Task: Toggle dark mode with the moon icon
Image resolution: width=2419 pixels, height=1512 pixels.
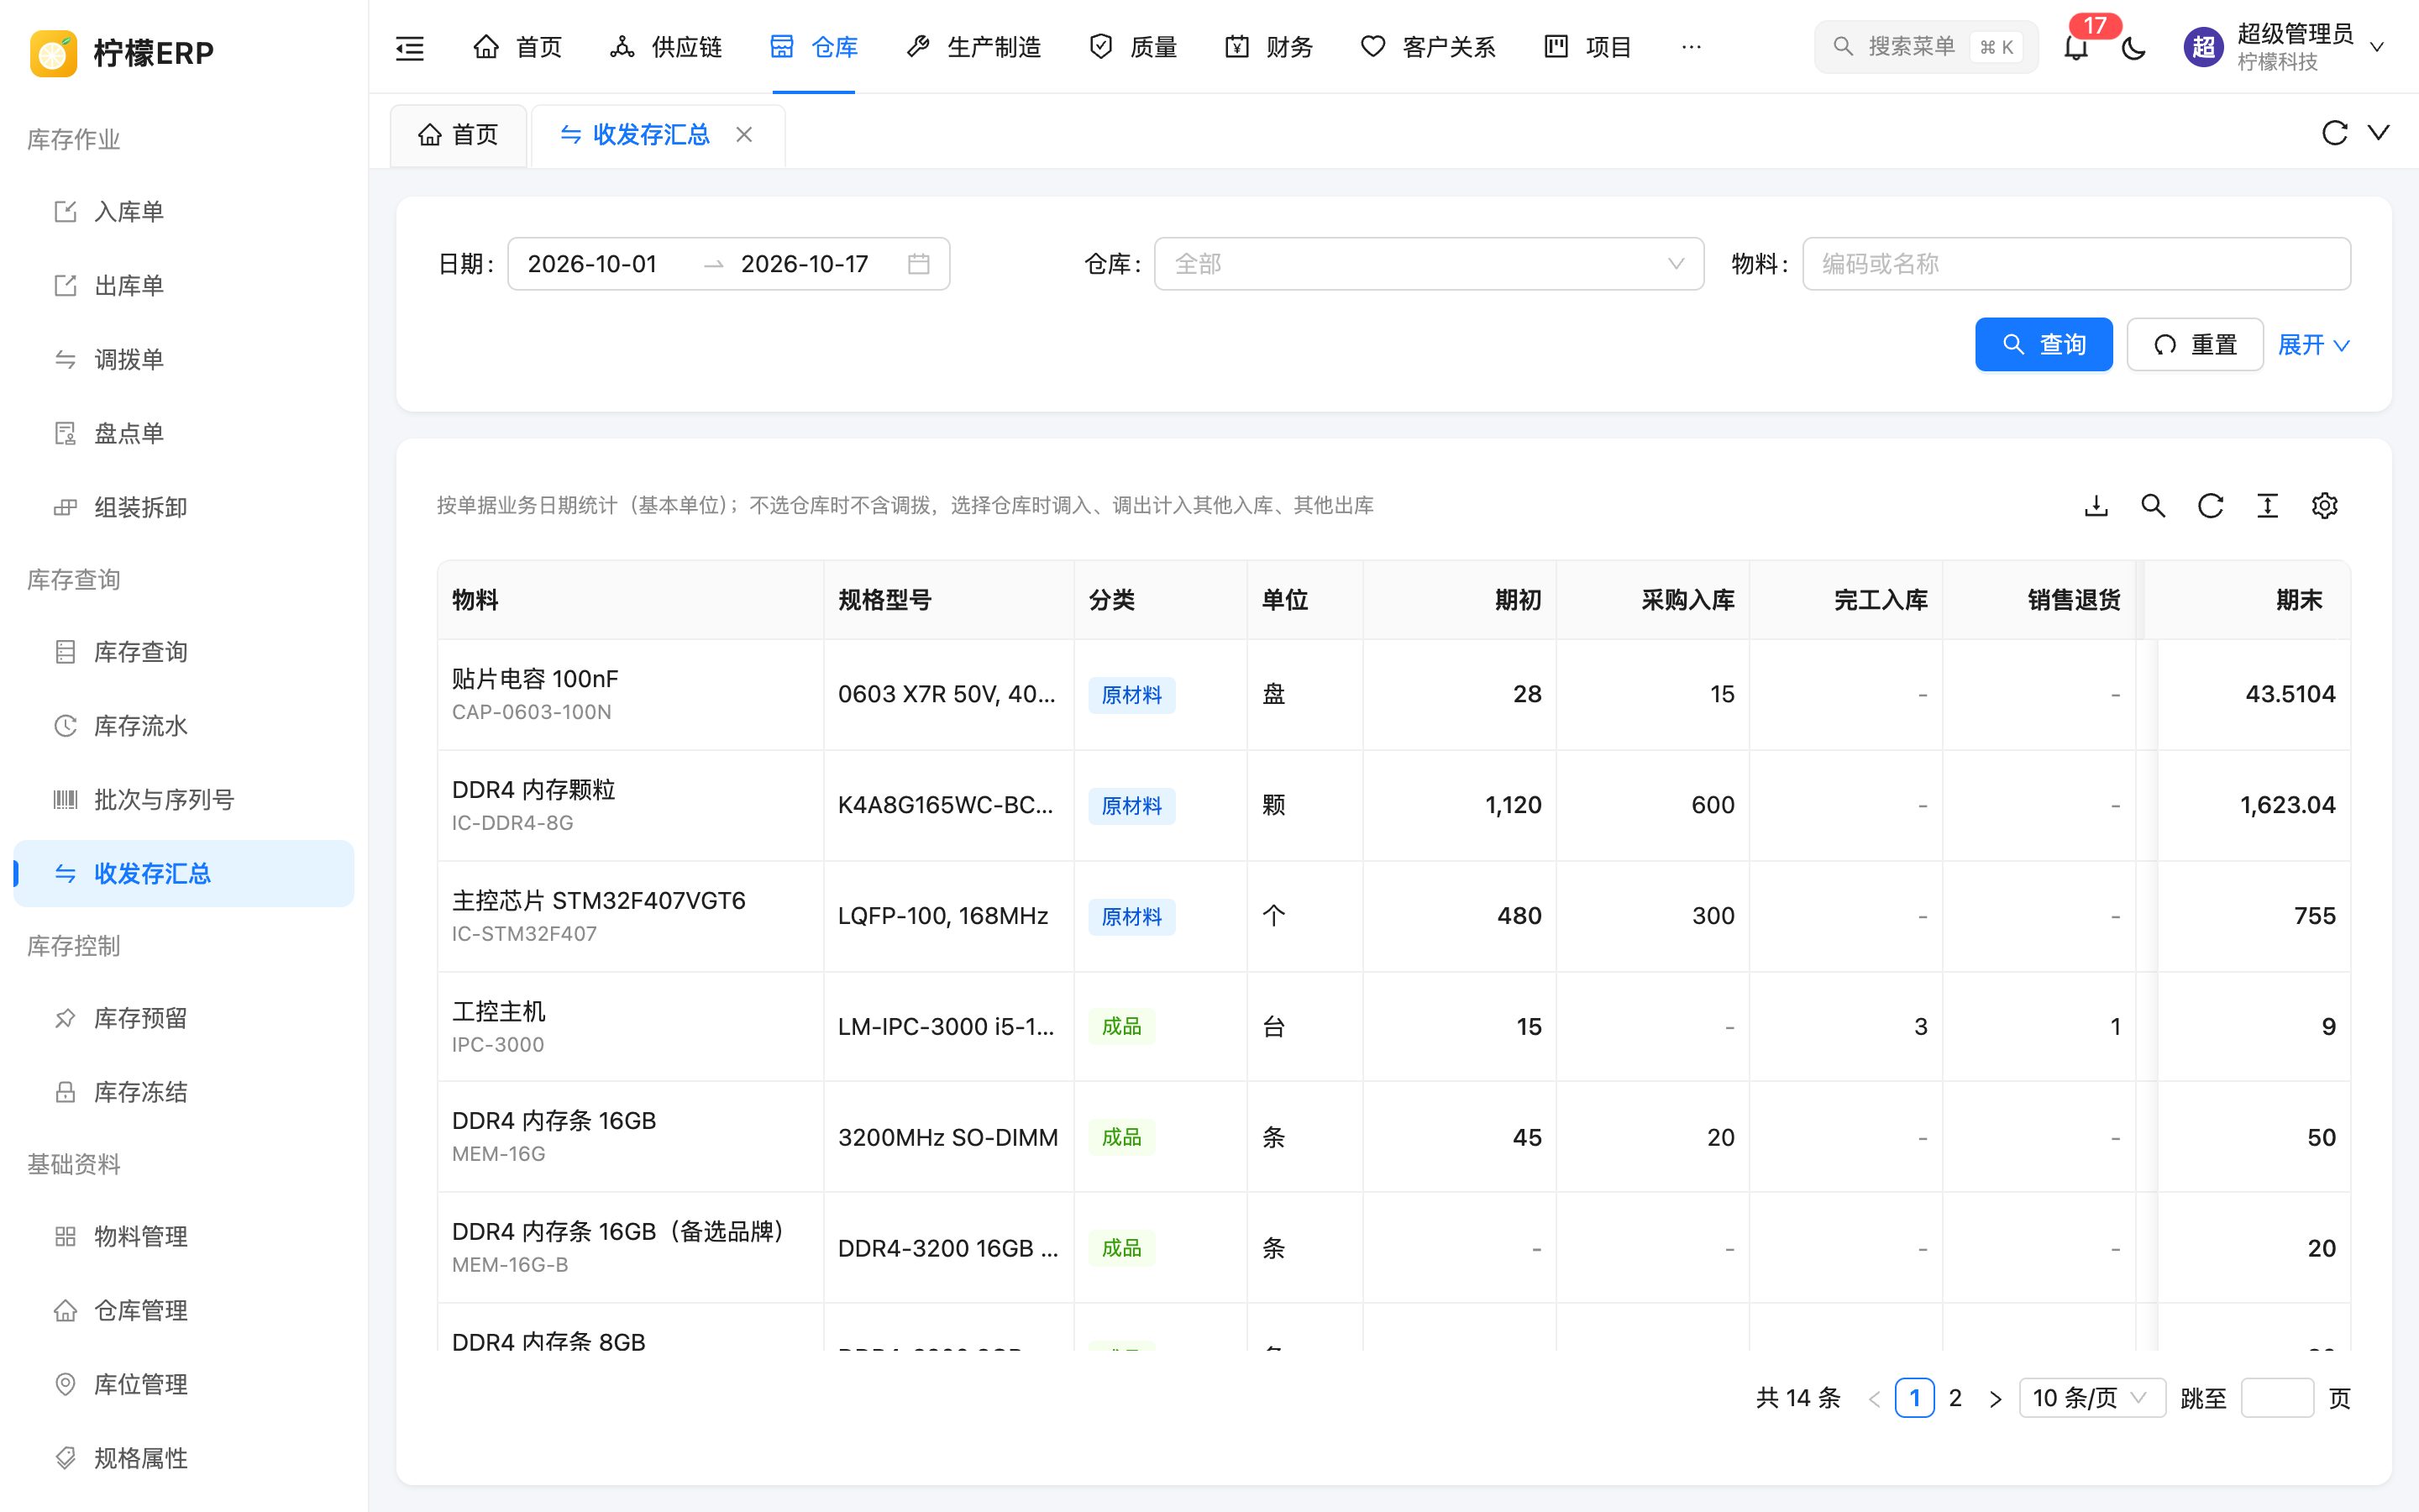Action: pos(2134,47)
